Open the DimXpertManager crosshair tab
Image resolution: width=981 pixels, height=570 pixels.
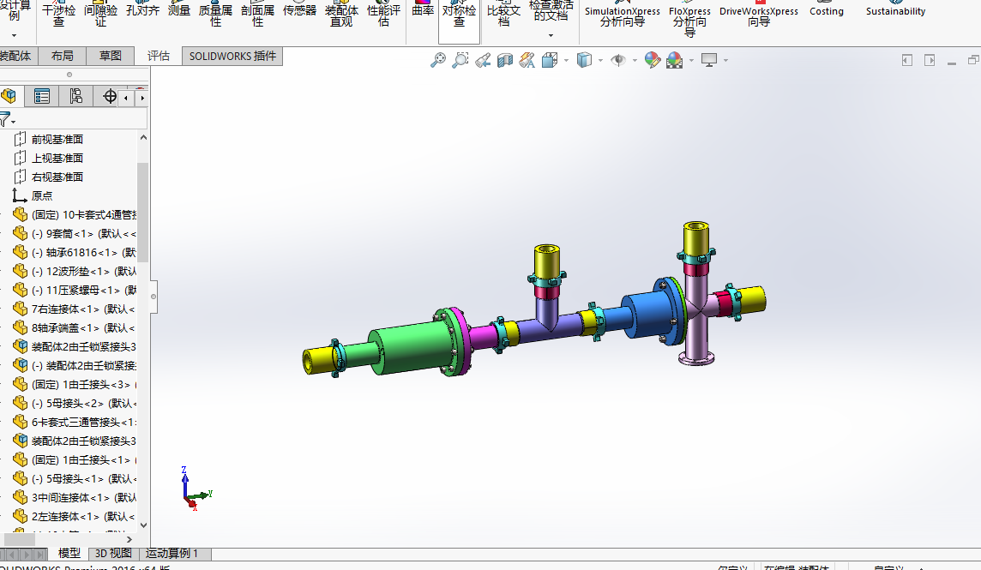110,96
